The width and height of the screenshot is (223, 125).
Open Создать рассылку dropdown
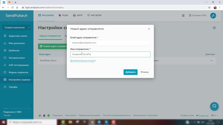16,27
